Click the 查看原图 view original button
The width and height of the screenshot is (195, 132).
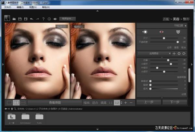[x=54, y=103]
